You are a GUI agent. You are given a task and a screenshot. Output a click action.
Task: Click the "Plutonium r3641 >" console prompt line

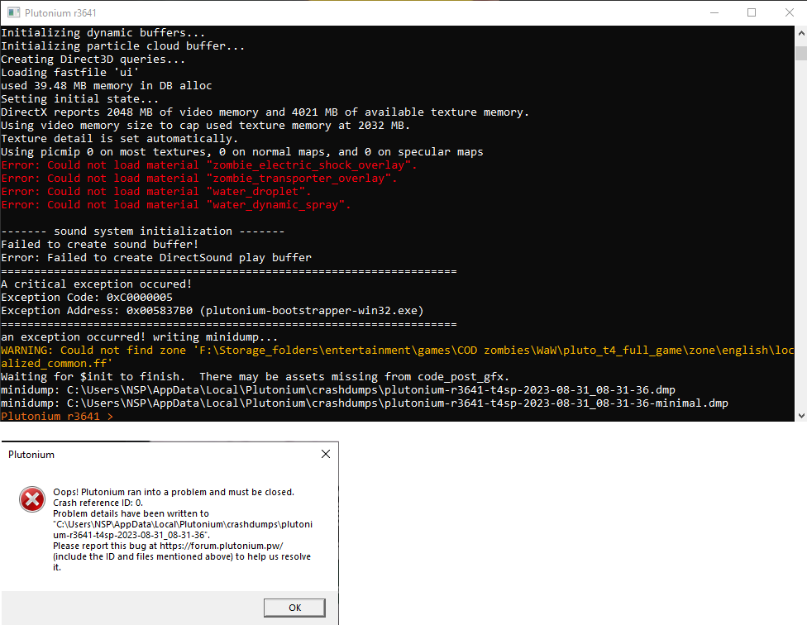pyautogui.click(x=57, y=416)
